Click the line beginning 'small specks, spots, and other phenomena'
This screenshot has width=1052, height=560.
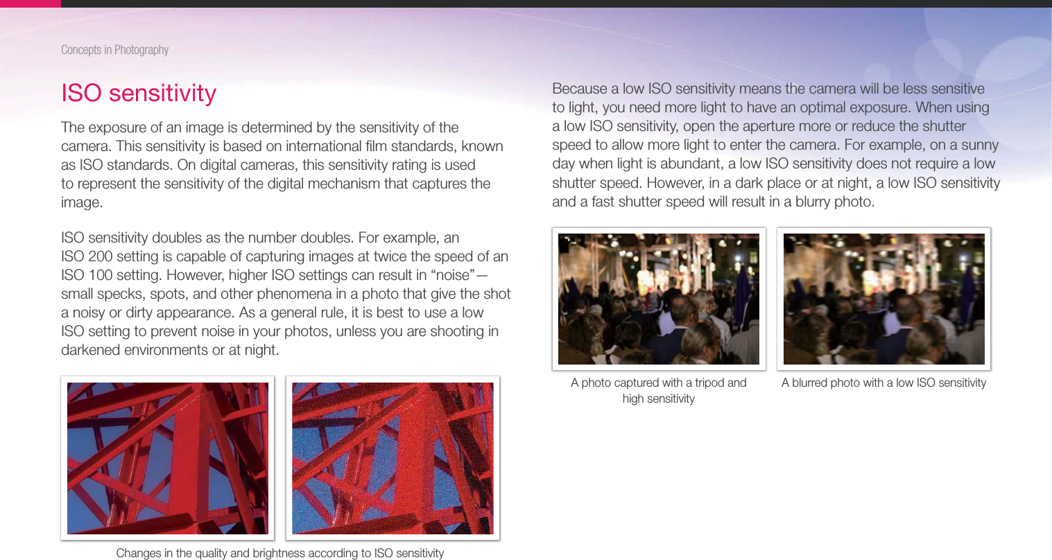pos(286,294)
